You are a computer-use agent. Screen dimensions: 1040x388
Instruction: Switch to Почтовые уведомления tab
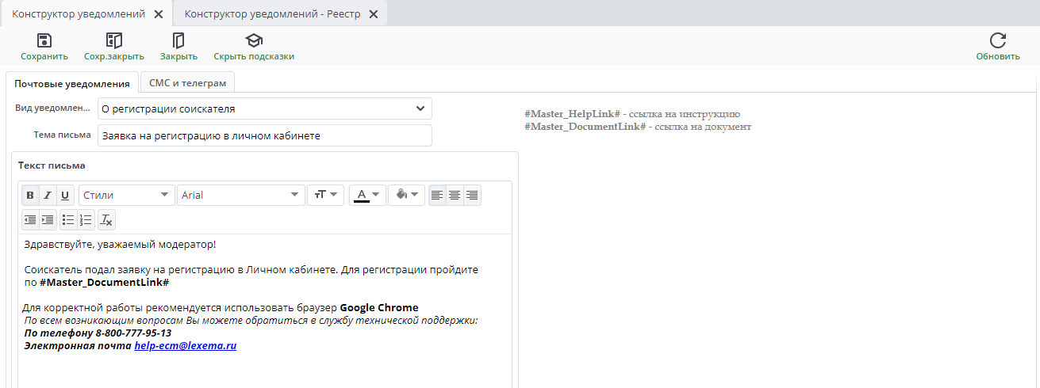tap(71, 83)
